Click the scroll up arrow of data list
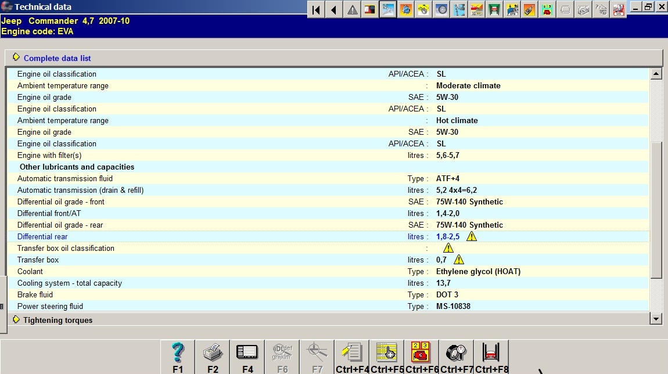Image resolution: width=668 pixels, height=374 pixels. (656, 74)
